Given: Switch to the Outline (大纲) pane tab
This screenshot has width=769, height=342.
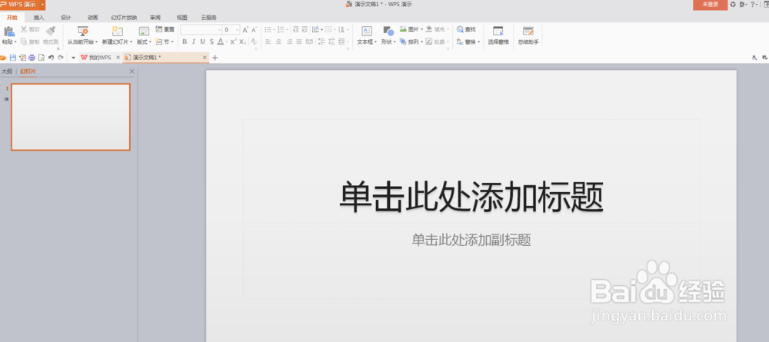Looking at the screenshot, I should pyautogui.click(x=6, y=71).
